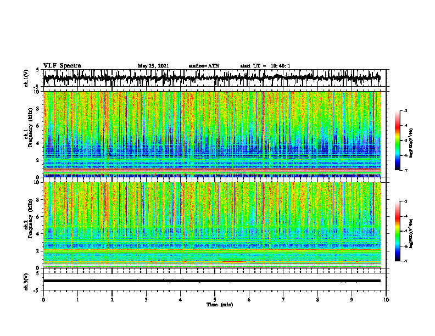The height and width of the screenshot is (336, 435).
Task: Click the "Time (min)" axis label
Action: [220, 305]
